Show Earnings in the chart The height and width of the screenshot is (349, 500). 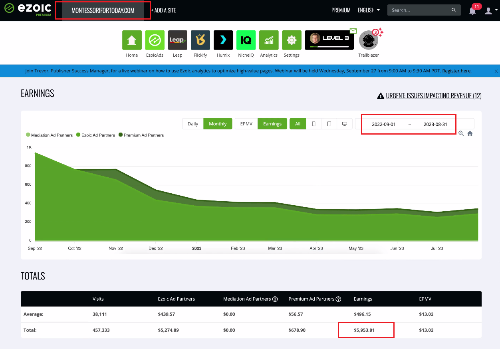point(272,124)
